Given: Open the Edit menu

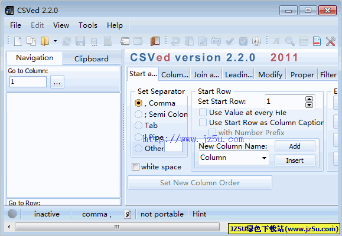Looking at the screenshot, I should pos(37,25).
